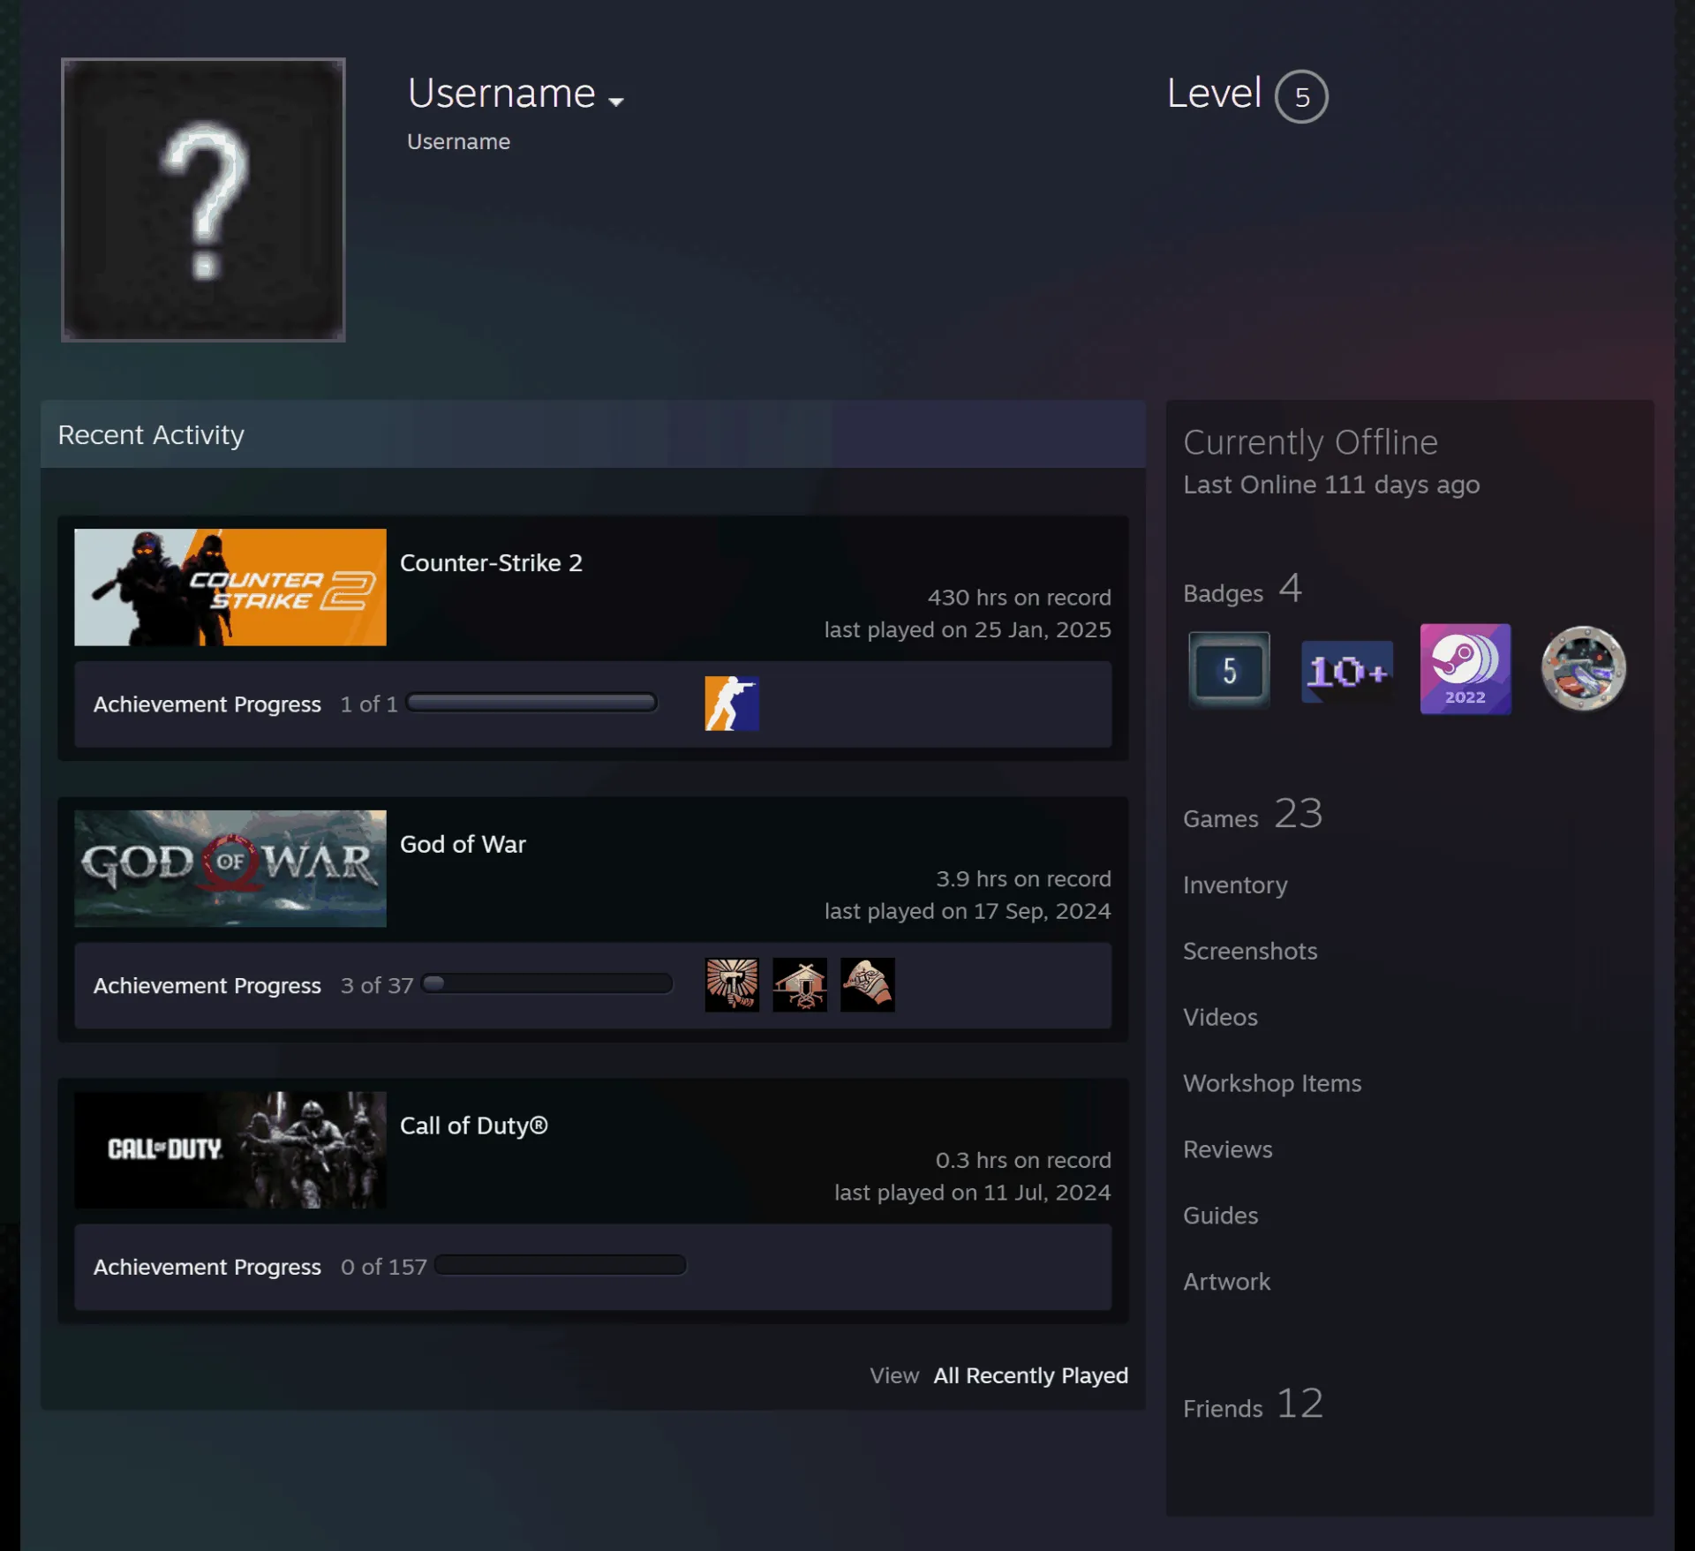Viewport: 1695px width, 1551px height.
Task: Open the Counter-Strike 2 game title link
Action: point(491,562)
